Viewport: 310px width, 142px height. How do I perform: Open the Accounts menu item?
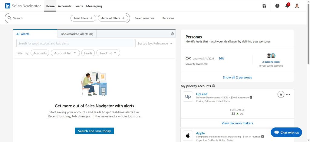[65, 6]
